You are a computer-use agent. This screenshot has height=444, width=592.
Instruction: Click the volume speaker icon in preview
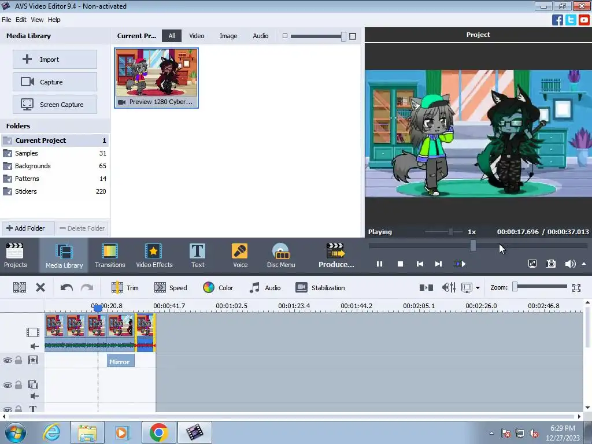(x=570, y=264)
